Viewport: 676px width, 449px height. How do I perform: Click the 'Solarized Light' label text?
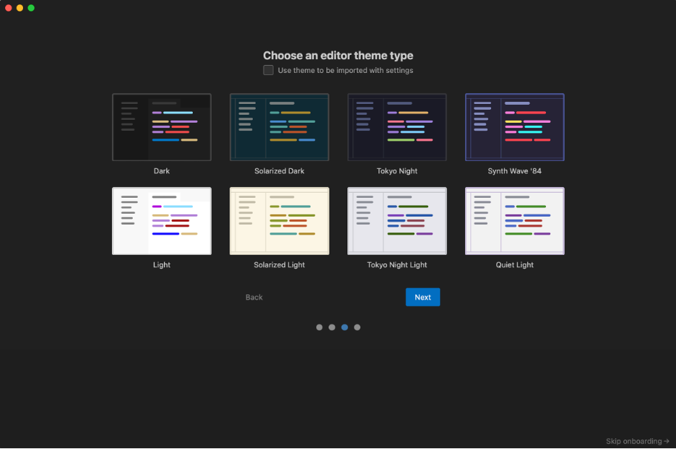pyautogui.click(x=279, y=265)
